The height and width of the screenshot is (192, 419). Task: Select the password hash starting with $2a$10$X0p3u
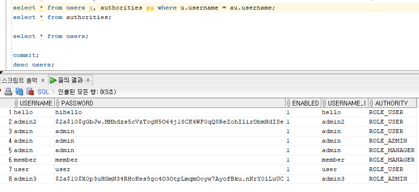point(170,179)
